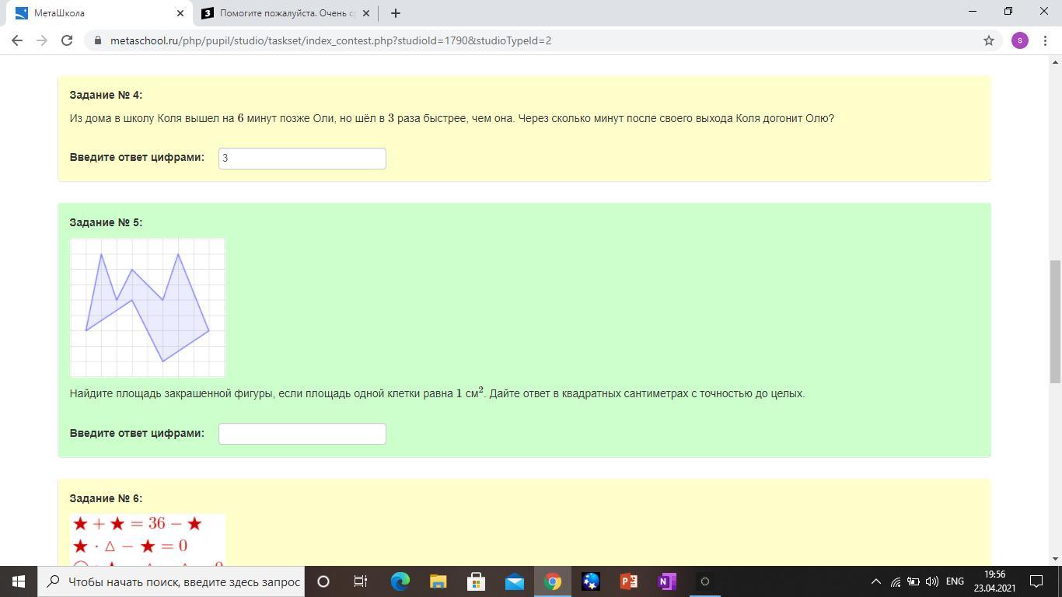
Task: Open a new browser tab
Action: 395,13
